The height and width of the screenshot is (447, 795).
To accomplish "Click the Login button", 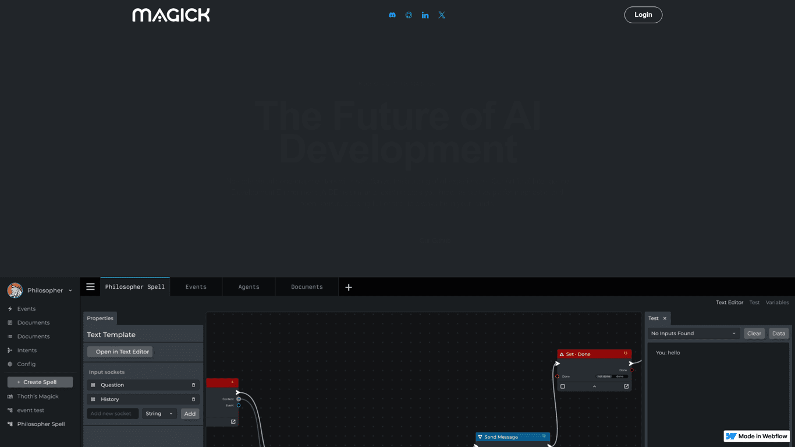I will (643, 15).
